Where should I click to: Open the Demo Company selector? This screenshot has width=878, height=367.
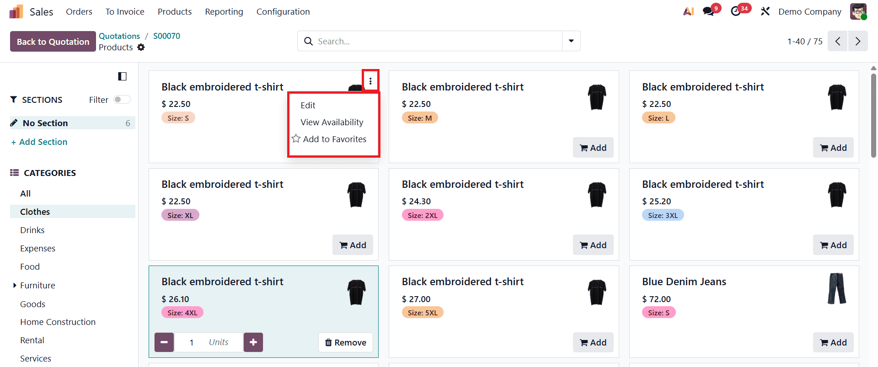[x=809, y=11]
